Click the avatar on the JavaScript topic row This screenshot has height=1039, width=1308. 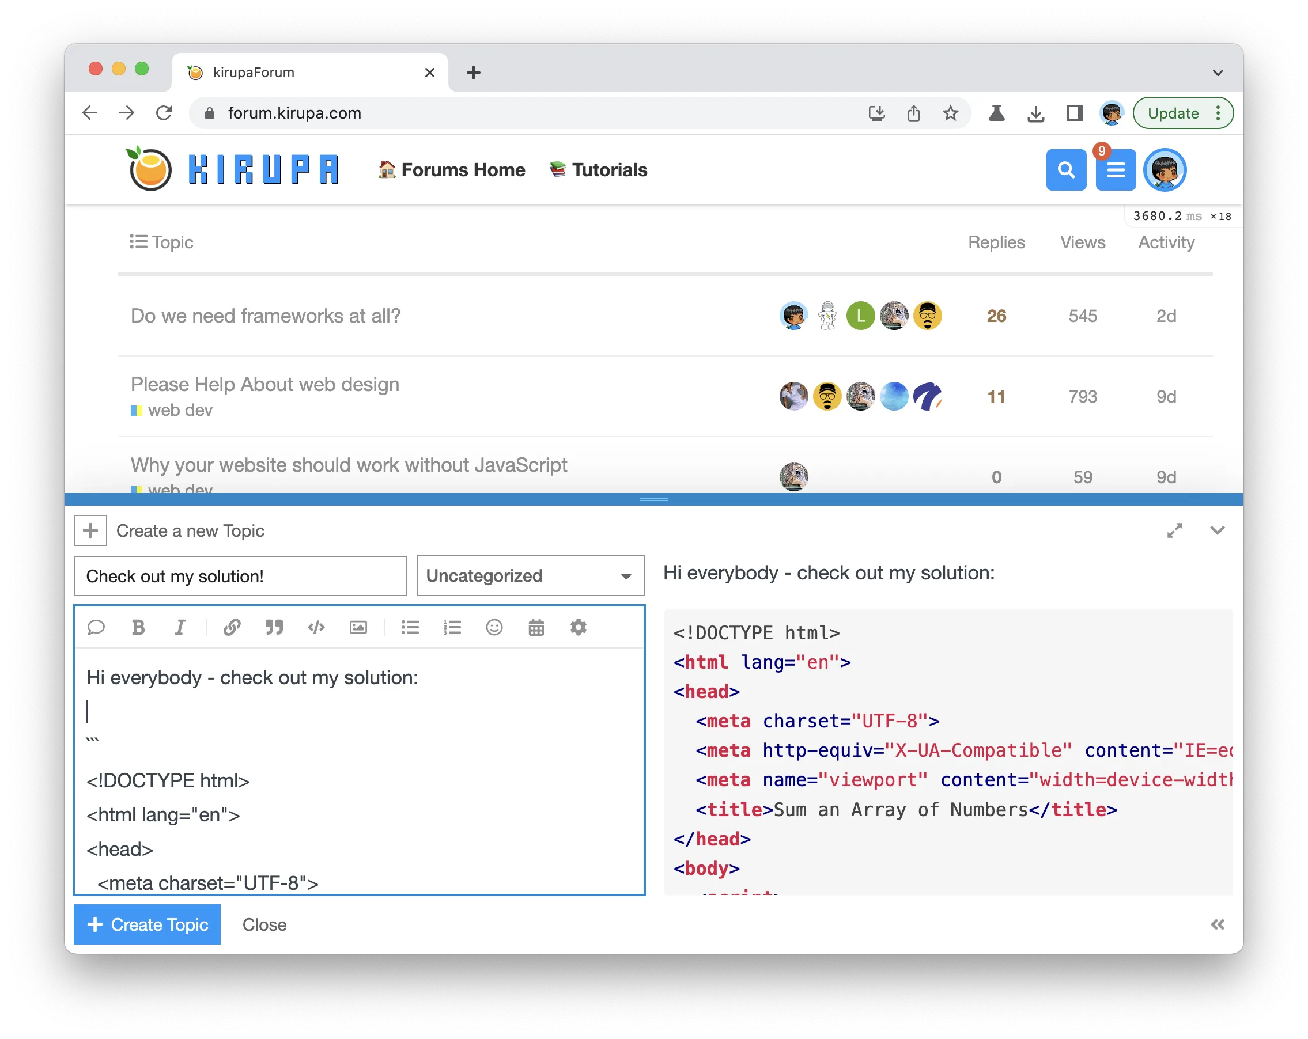(x=793, y=477)
